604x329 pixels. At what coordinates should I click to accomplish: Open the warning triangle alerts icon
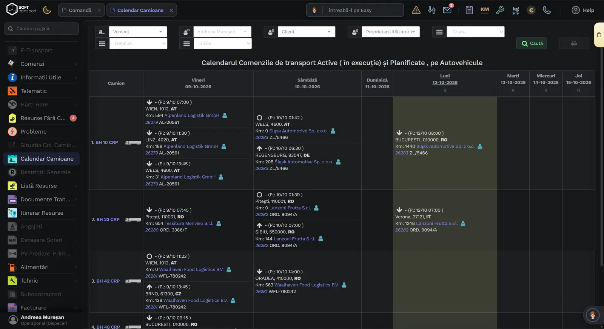tap(416, 10)
